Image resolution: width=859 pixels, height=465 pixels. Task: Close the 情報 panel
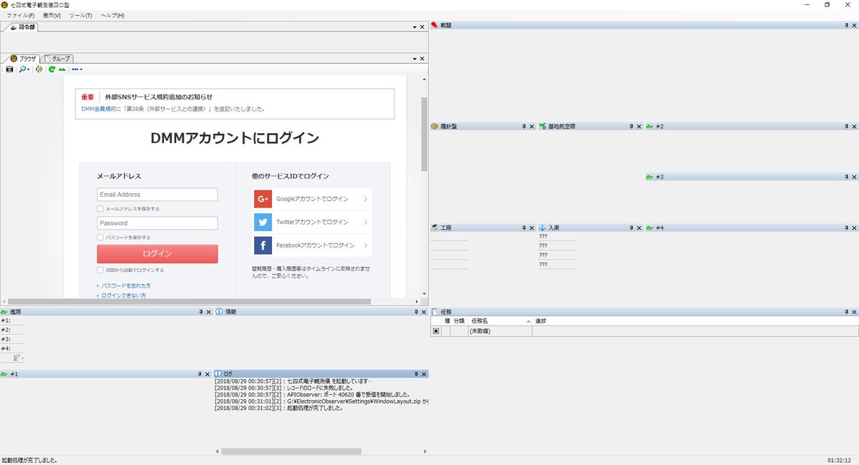point(424,312)
